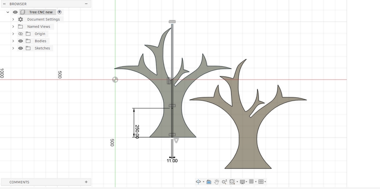Click the Sketches folder icon
Viewport: 380px width, 189px height.
coord(28,48)
